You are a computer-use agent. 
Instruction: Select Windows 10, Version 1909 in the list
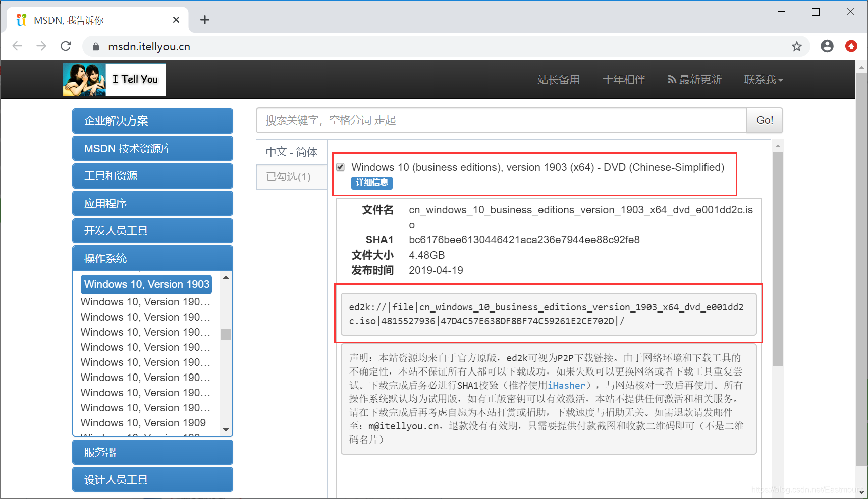coord(143,423)
